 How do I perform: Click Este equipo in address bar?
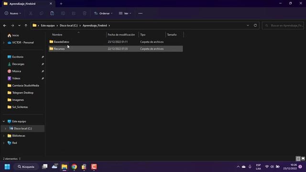coord(48,25)
